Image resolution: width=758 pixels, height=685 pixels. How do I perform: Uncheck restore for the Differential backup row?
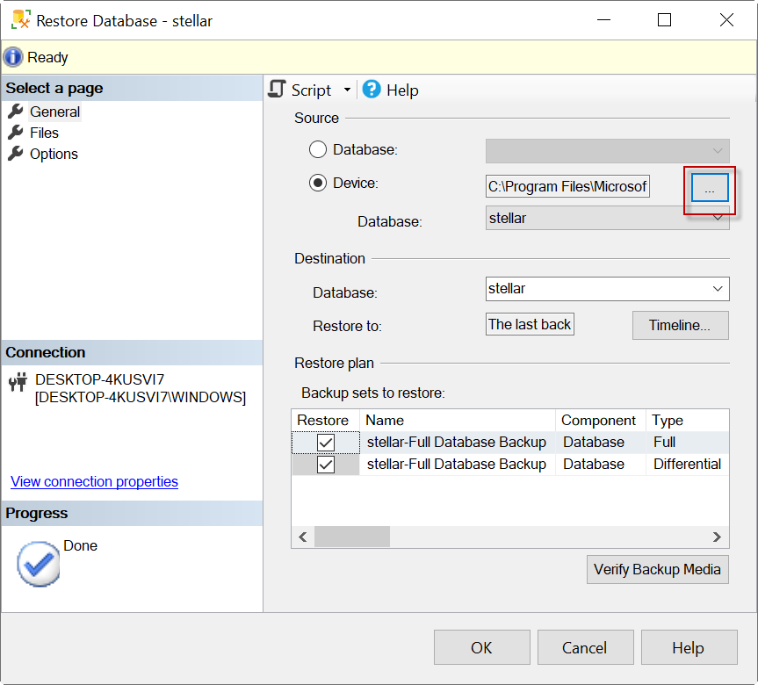click(x=326, y=465)
